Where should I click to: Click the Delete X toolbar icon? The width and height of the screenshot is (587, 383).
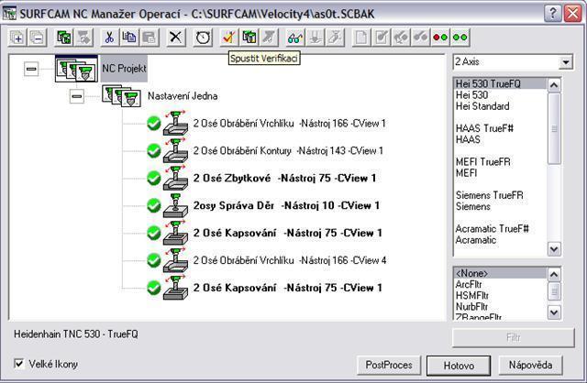click(175, 38)
